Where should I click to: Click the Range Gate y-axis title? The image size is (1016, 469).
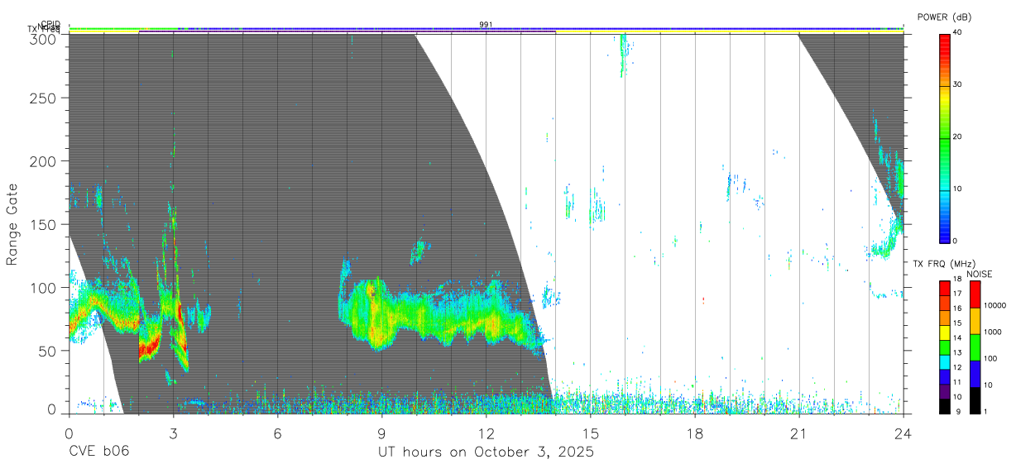(x=13, y=224)
